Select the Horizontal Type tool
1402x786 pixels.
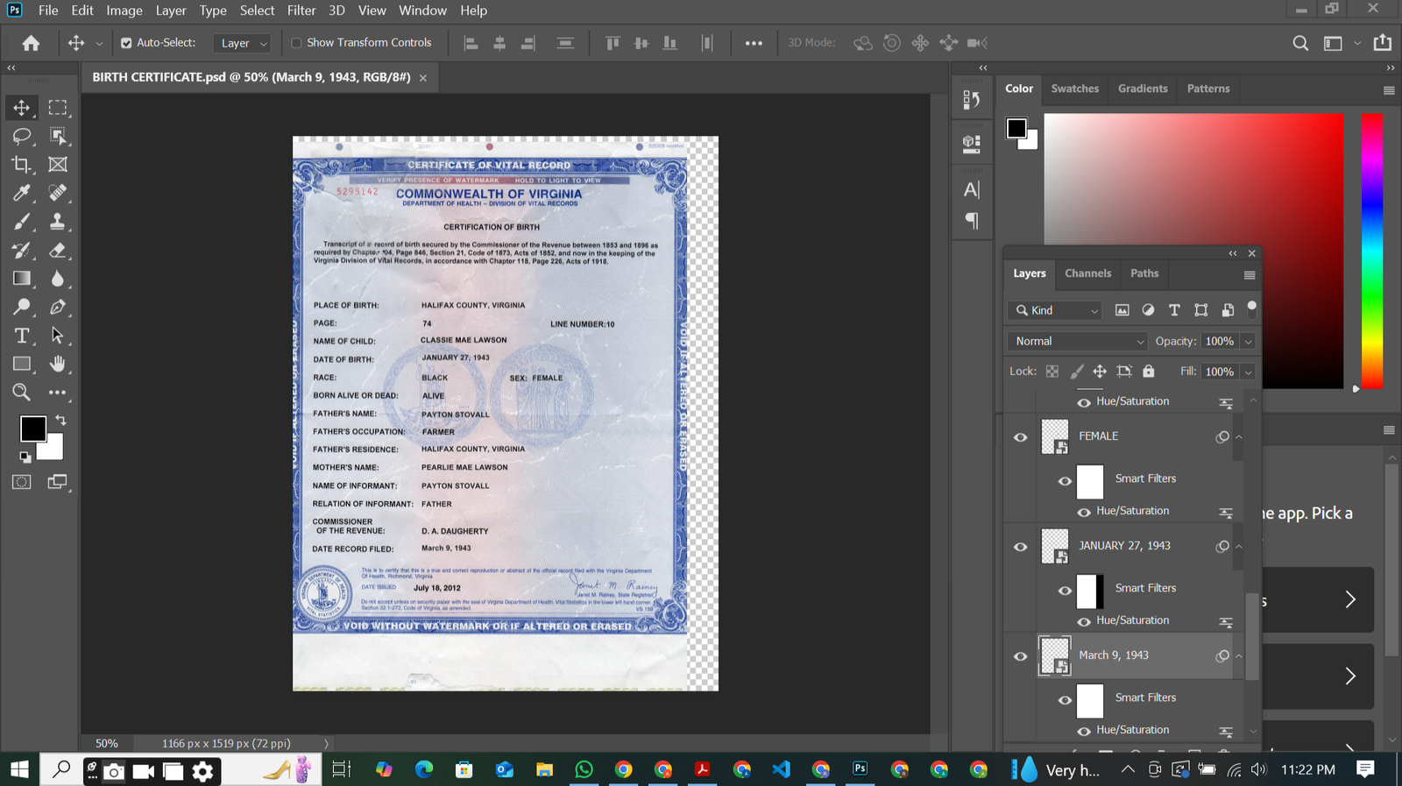[21, 336]
